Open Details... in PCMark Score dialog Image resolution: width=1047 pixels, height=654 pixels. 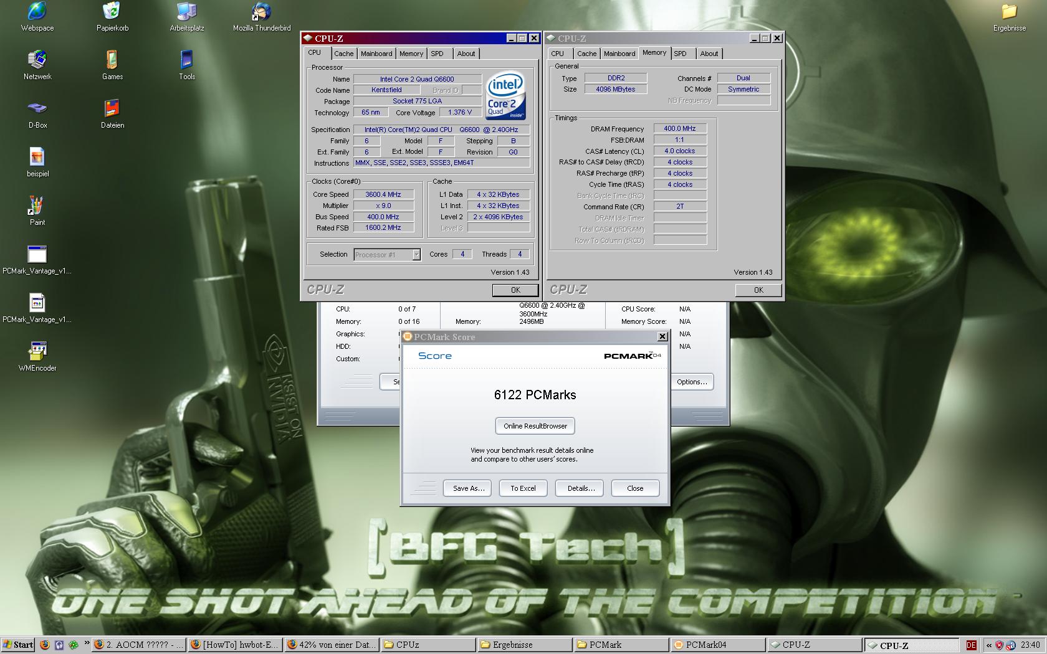coord(581,488)
